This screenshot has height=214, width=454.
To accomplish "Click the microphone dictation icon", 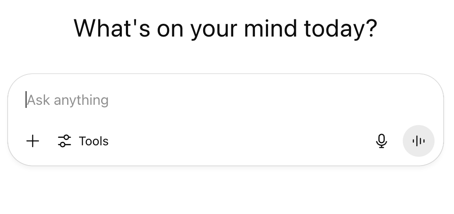I will (x=382, y=141).
